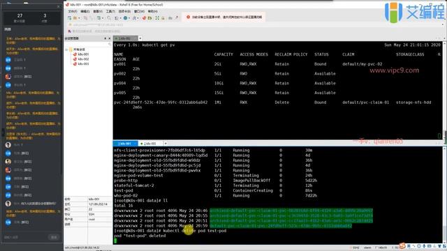Collapse the all-sessions folder tree node
Image resolution: width=447 pixels, height=251 pixels.
pos(66,50)
